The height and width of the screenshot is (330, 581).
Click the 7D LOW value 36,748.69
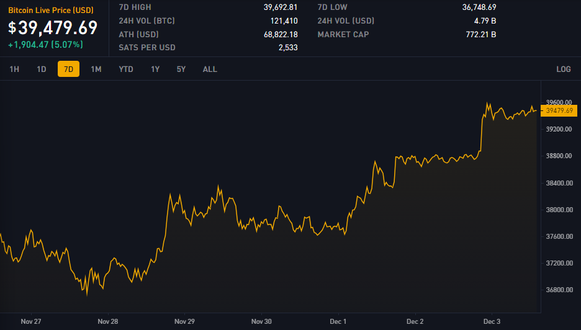click(479, 7)
